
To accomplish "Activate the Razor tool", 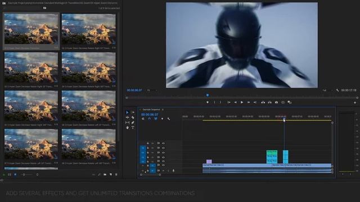I will [133, 117].
